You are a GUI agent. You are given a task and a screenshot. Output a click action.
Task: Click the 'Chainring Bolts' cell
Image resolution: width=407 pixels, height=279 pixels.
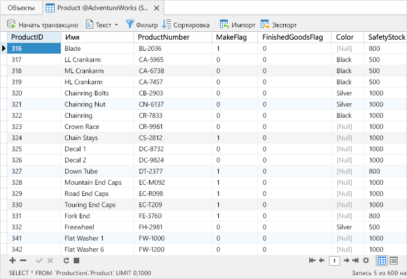97,93
